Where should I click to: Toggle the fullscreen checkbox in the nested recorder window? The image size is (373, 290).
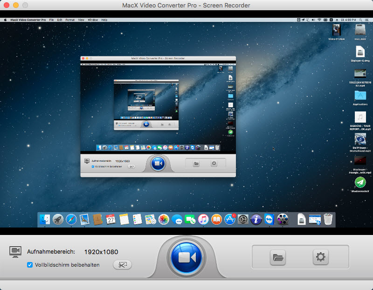tap(93, 166)
